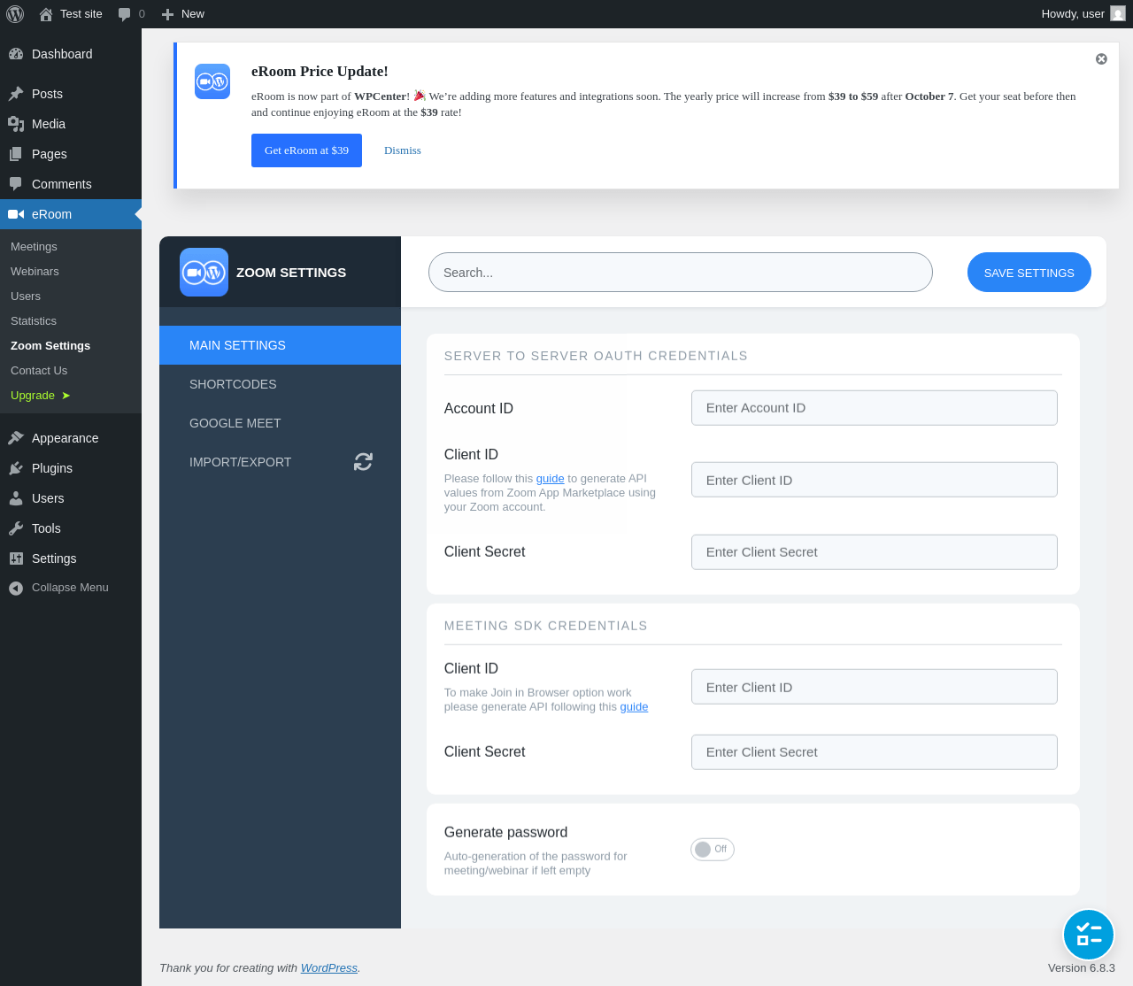Select Zoom Settings submenu item
Screen dimensions: 1133x986
[50, 346]
